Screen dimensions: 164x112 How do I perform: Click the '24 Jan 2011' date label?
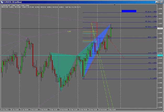(5, 110)
